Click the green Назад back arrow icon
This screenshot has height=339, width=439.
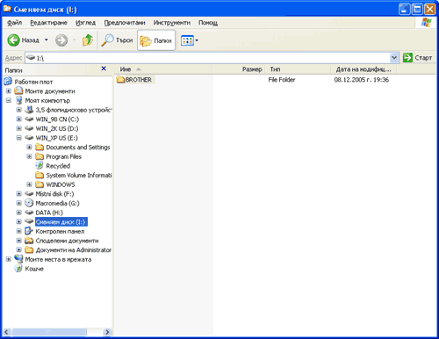pyautogui.click(x=13, y=40)
